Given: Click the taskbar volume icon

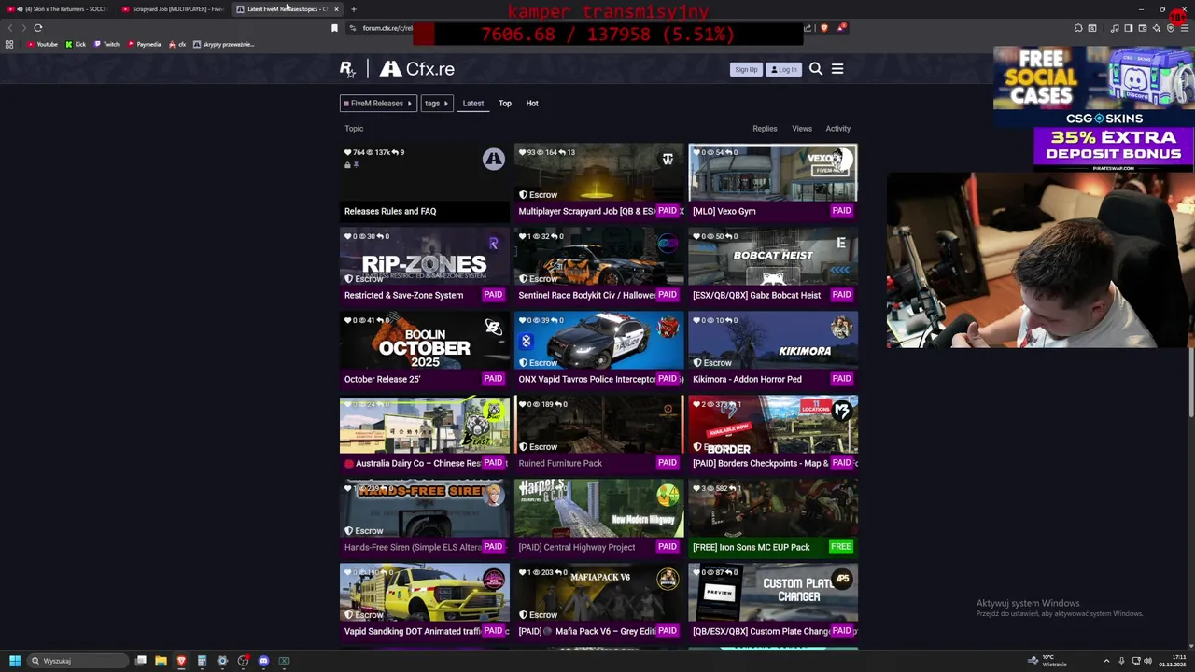Looking at the screenshot, I should pyautogui.click(x=1147, y=661).
